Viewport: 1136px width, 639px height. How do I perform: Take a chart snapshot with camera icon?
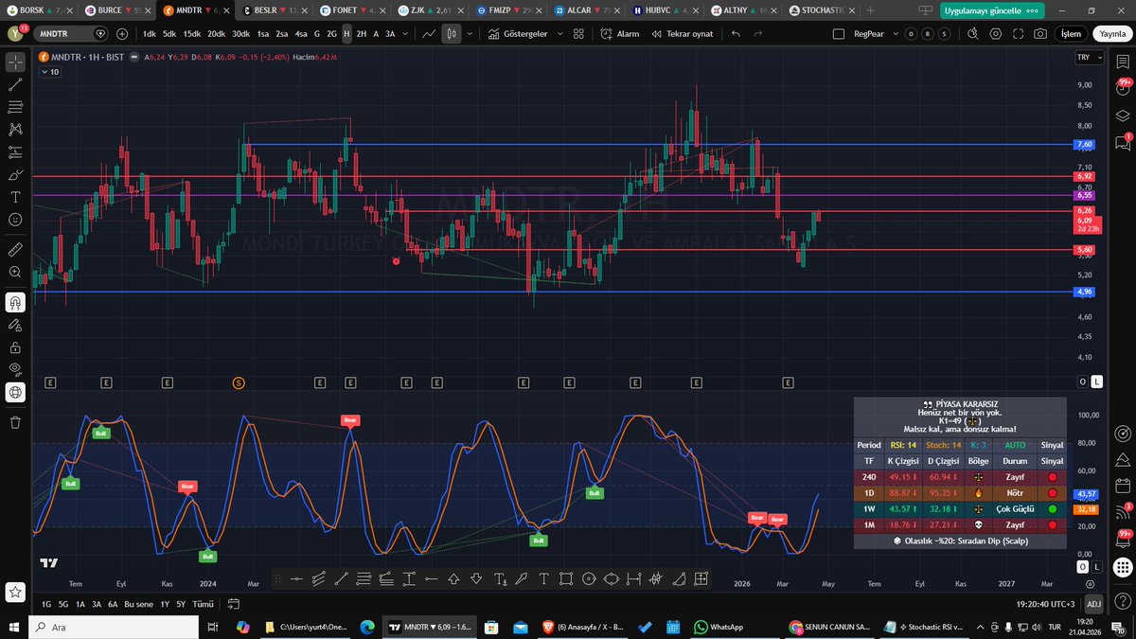1041,33
